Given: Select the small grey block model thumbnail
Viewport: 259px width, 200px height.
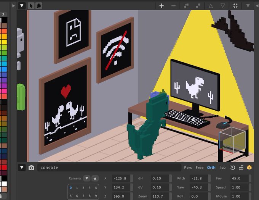Looking at the screenshot, I should pyautogui.click(x=19, y=66).
